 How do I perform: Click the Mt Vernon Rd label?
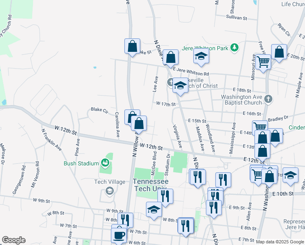[35, 174]
